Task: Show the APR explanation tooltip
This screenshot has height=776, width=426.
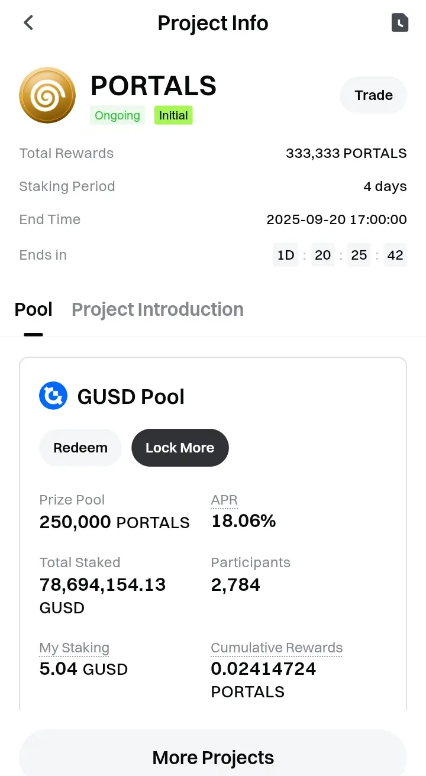Action: point(224,500)
